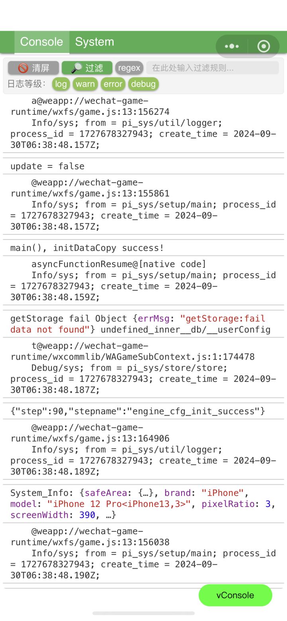Toggle the warn level filter

coord(85,84)
